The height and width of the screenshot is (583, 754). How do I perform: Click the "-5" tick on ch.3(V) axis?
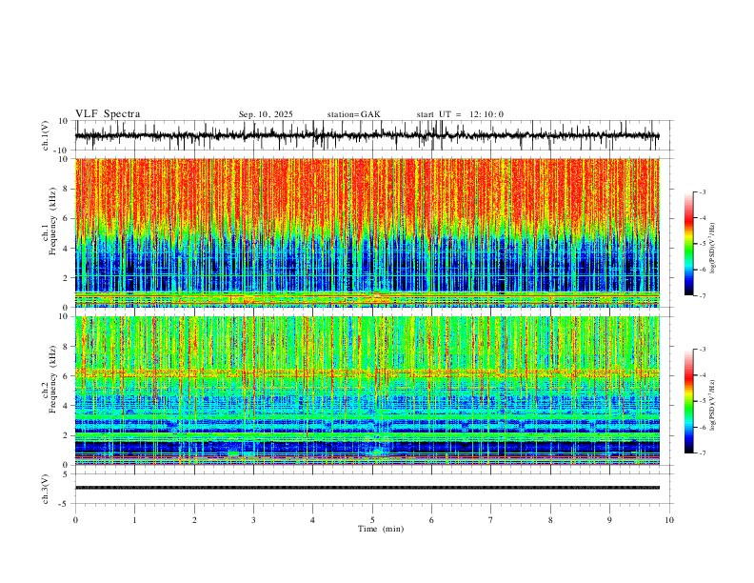(x=65, y=504)
